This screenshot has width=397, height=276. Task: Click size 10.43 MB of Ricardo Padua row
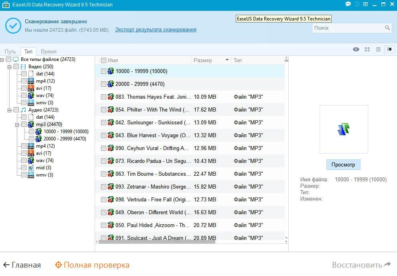tap(205, 161)
